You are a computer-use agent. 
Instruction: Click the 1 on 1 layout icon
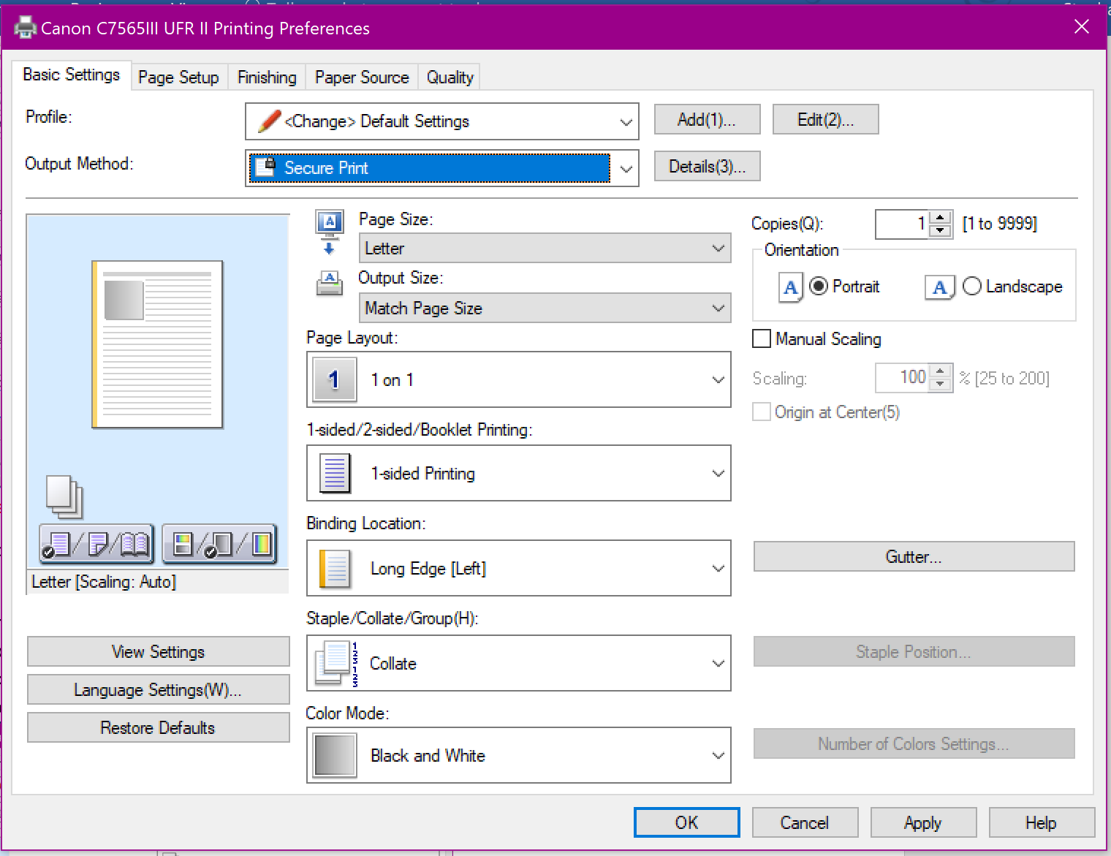(334, 379)
